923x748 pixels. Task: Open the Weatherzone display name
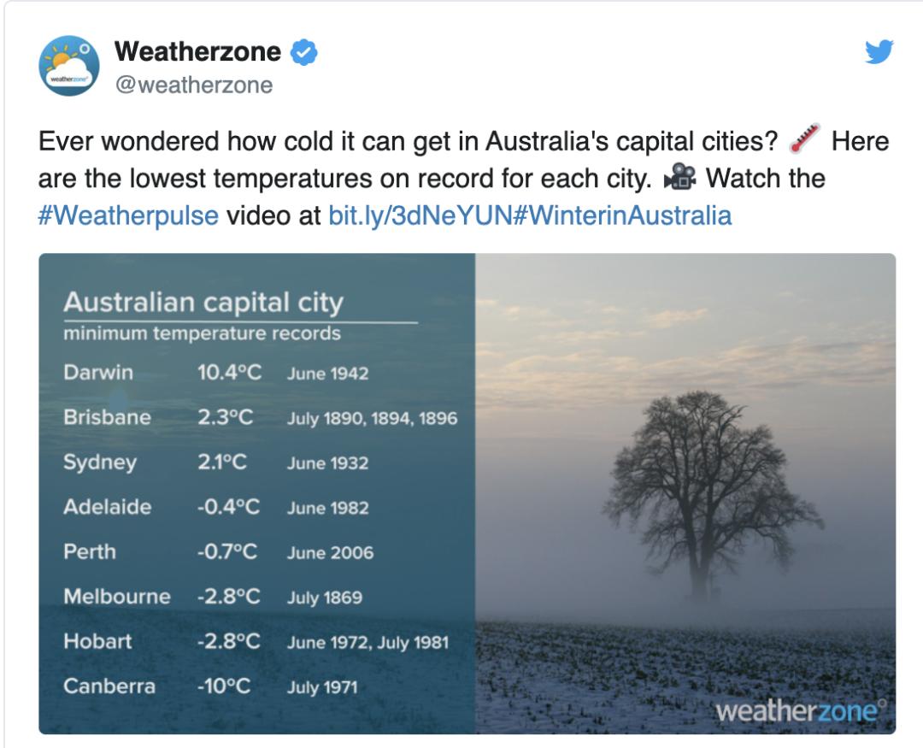click(x=197, y=52)
